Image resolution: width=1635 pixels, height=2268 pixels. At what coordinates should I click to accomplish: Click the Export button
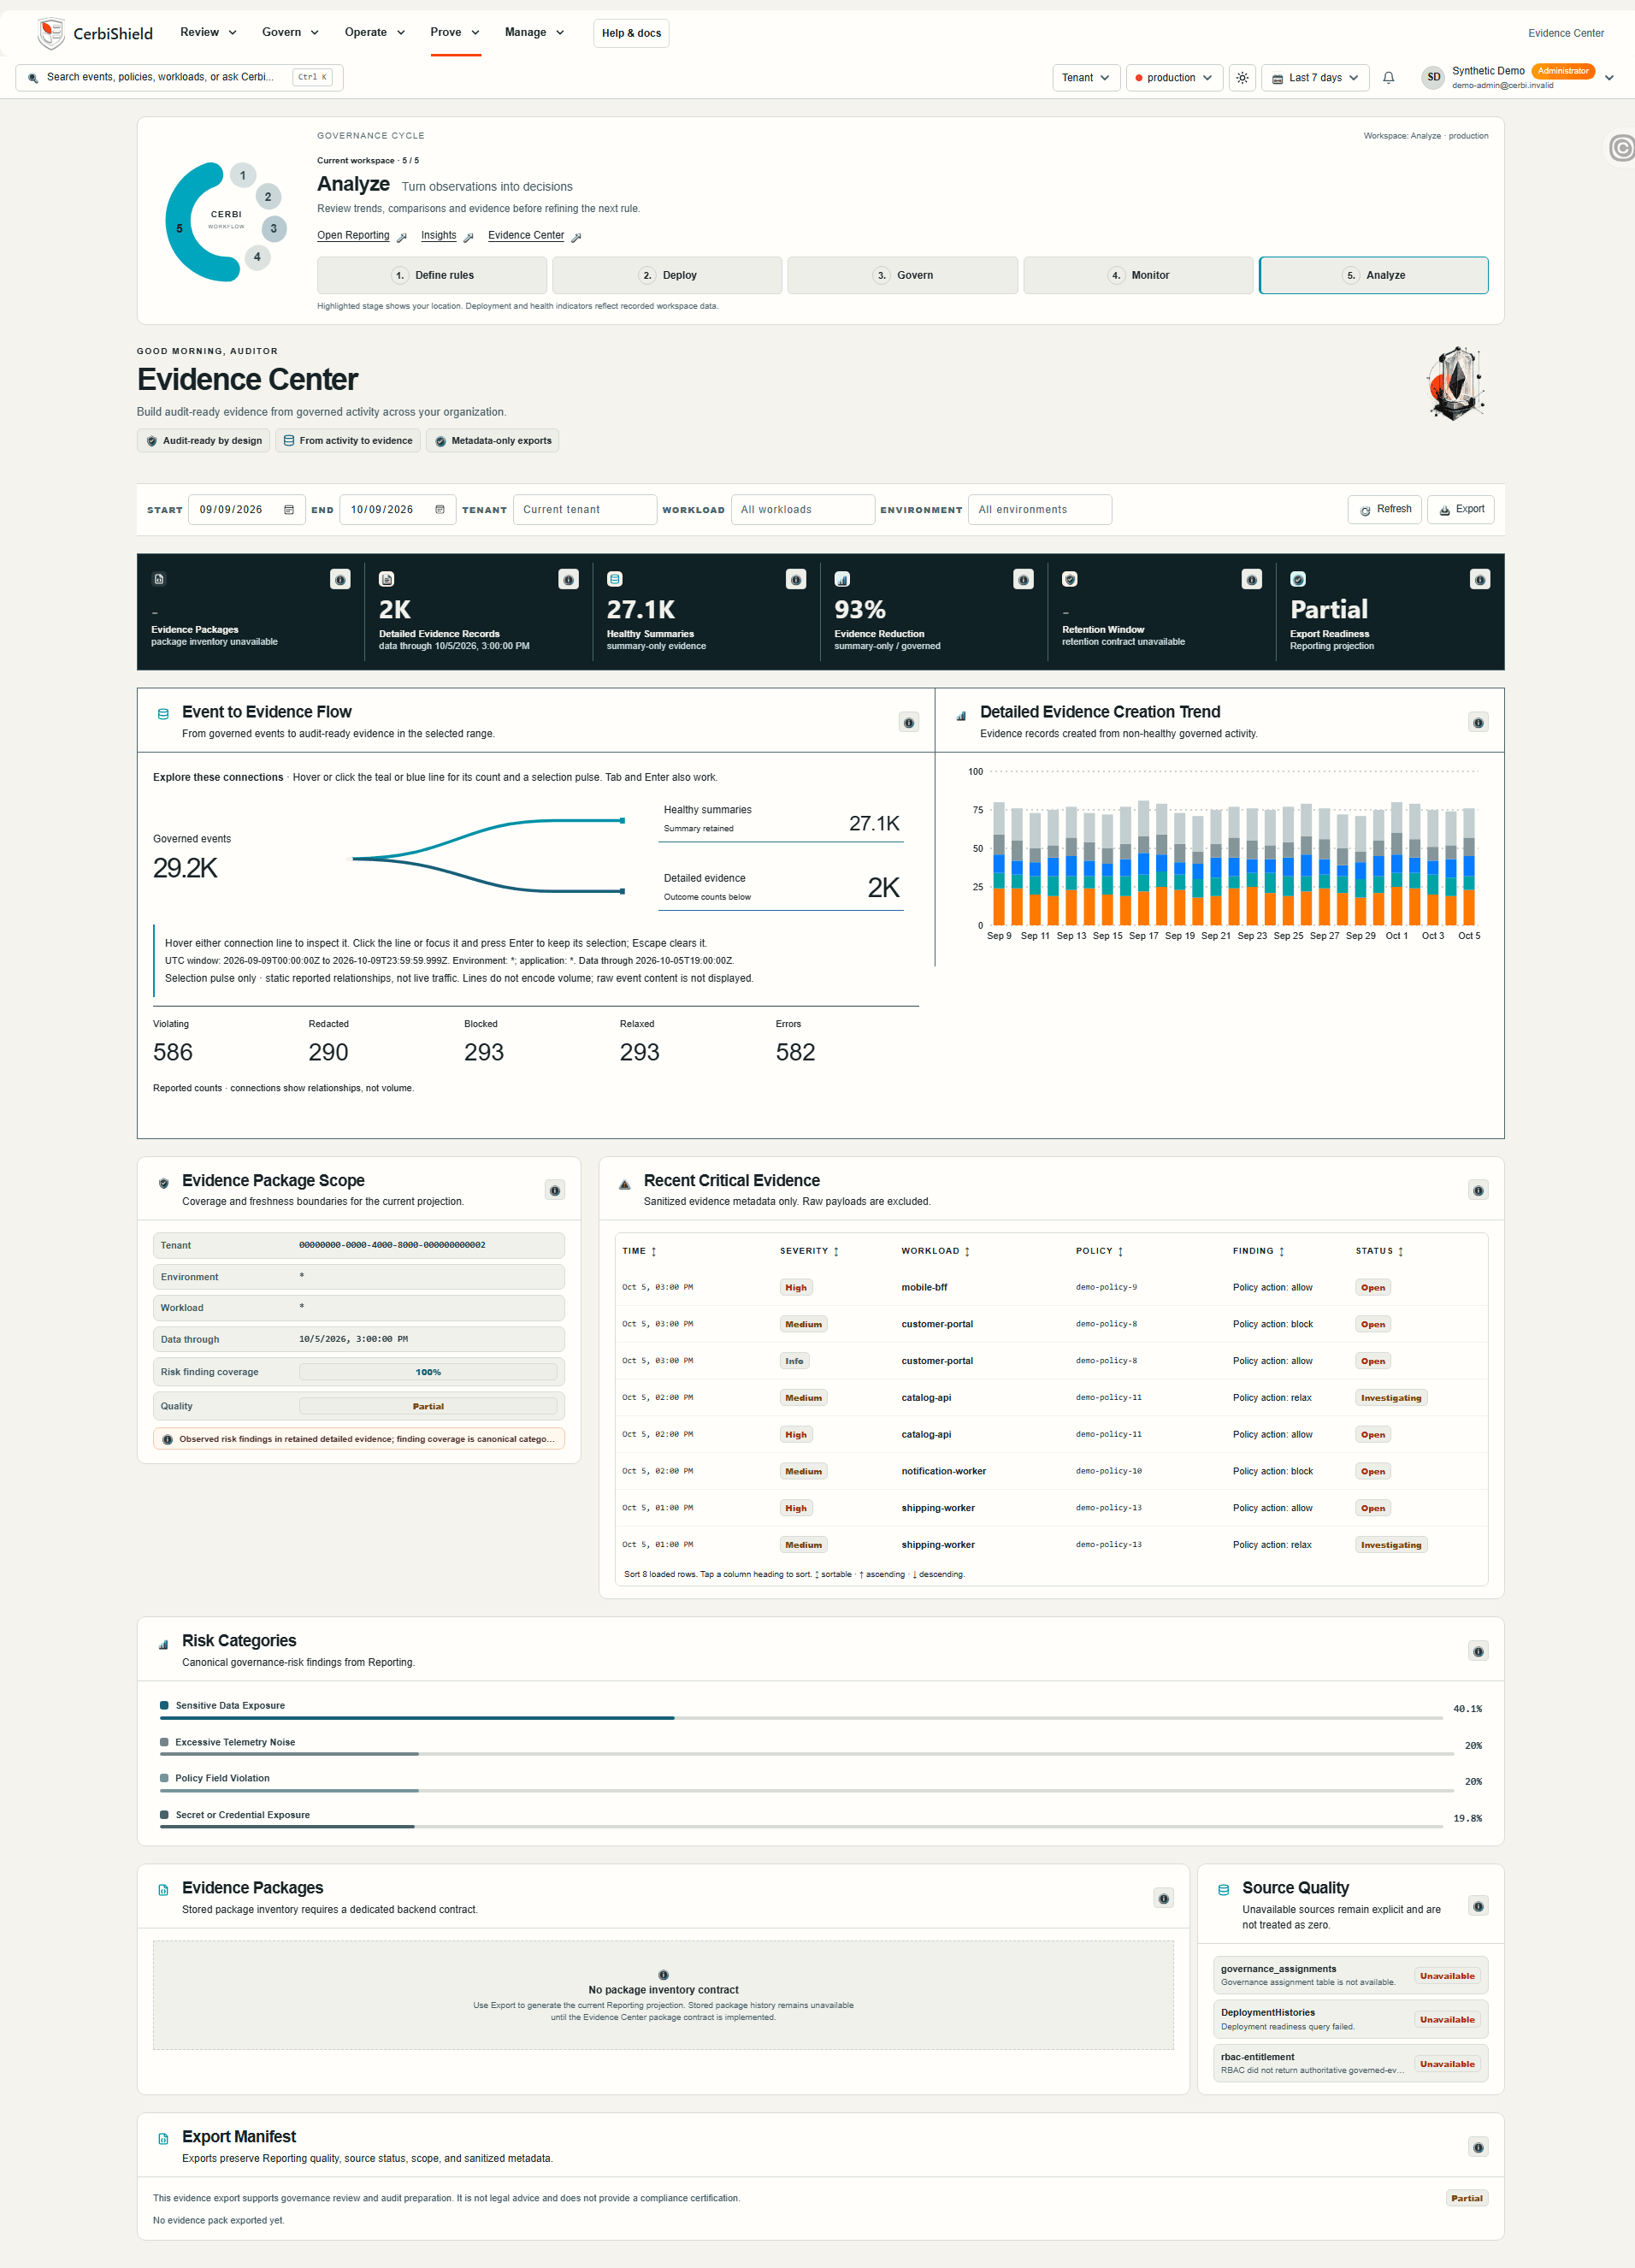[1460, 510]
